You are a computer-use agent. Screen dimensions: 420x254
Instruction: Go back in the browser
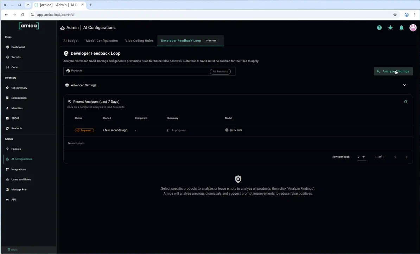point(6,15)
